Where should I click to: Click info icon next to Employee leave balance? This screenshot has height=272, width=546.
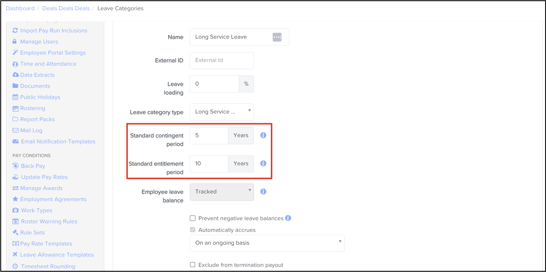[263, 192]
